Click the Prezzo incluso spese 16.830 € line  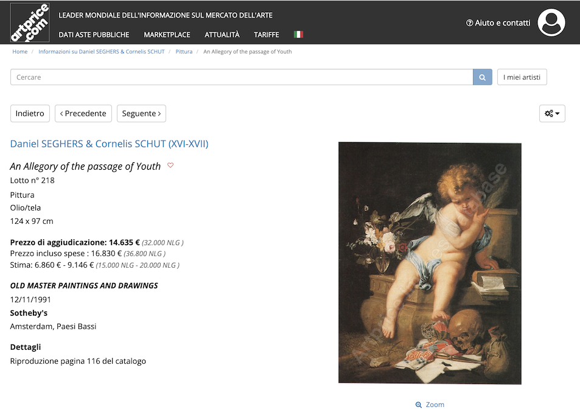(88, 254)
